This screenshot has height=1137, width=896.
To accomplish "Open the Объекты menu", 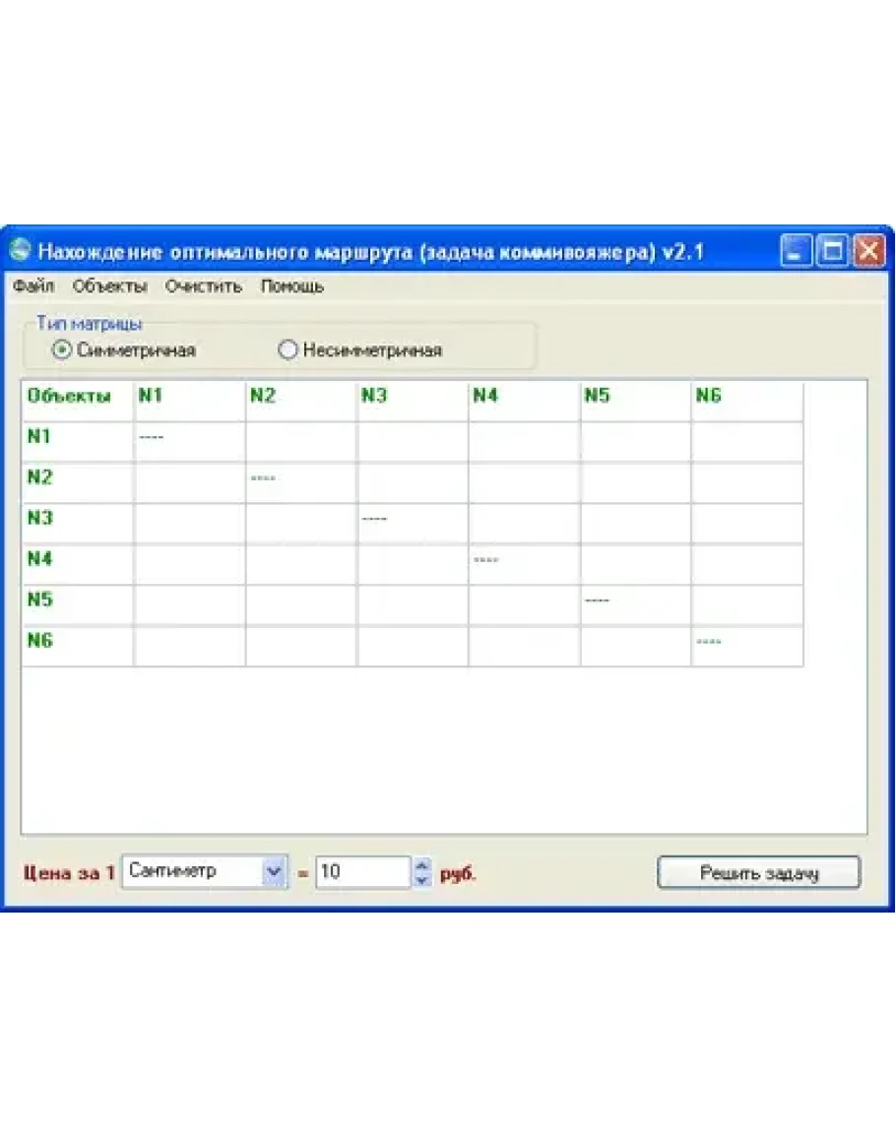I will (x=109, y=286).
